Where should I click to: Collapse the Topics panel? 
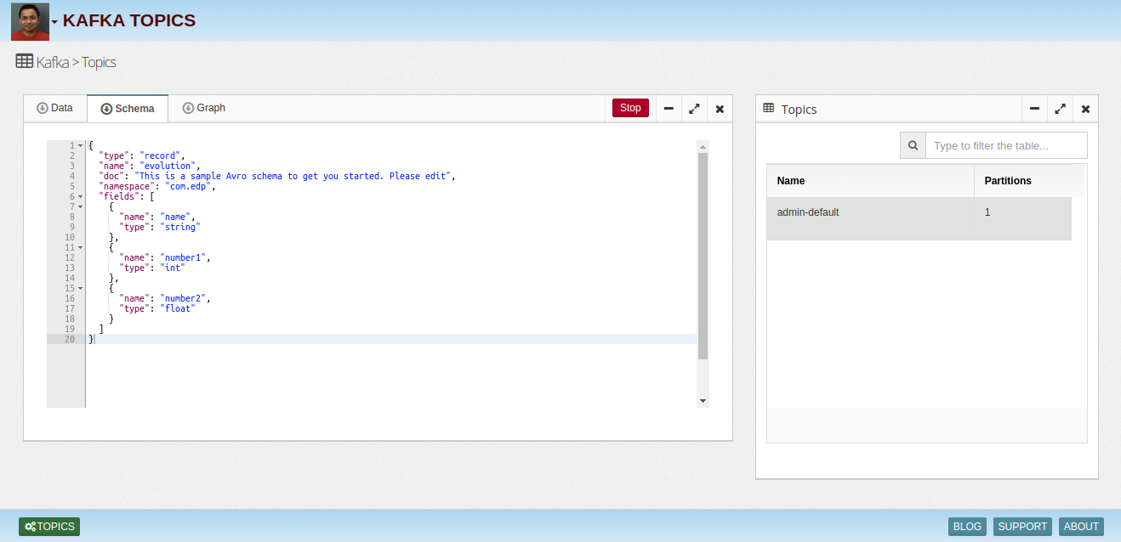coord(1034,109)
